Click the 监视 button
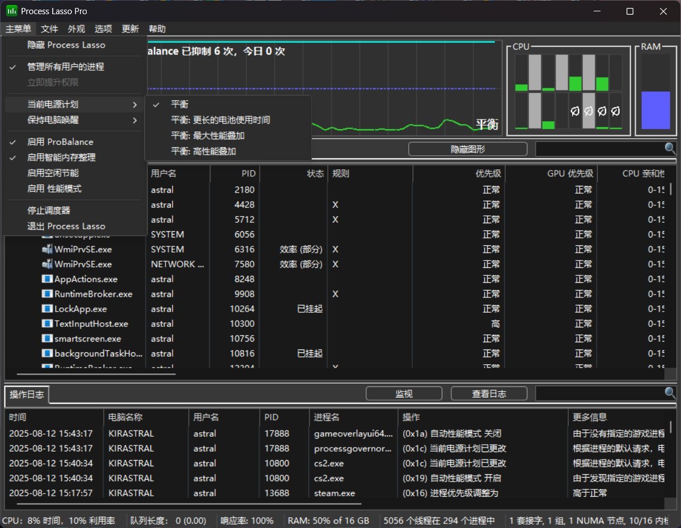The image size is (681, 528). (404, 394)
